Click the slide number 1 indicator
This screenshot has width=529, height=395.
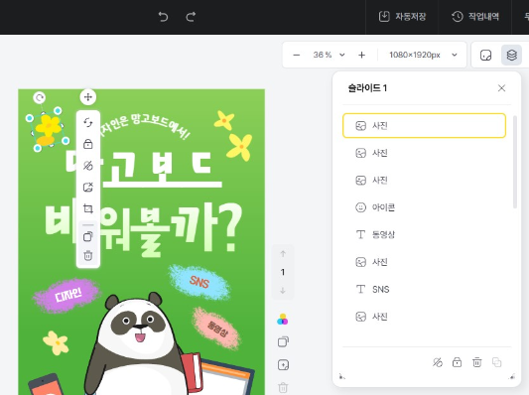click(283, 272)
